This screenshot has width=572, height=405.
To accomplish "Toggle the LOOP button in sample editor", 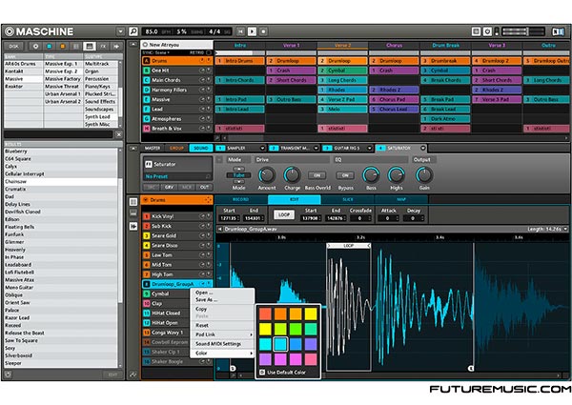I will [284, 214].
